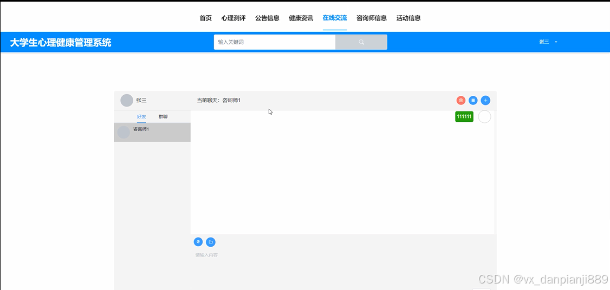Click the blue grid icon in chat header

(x=473, y=100)
